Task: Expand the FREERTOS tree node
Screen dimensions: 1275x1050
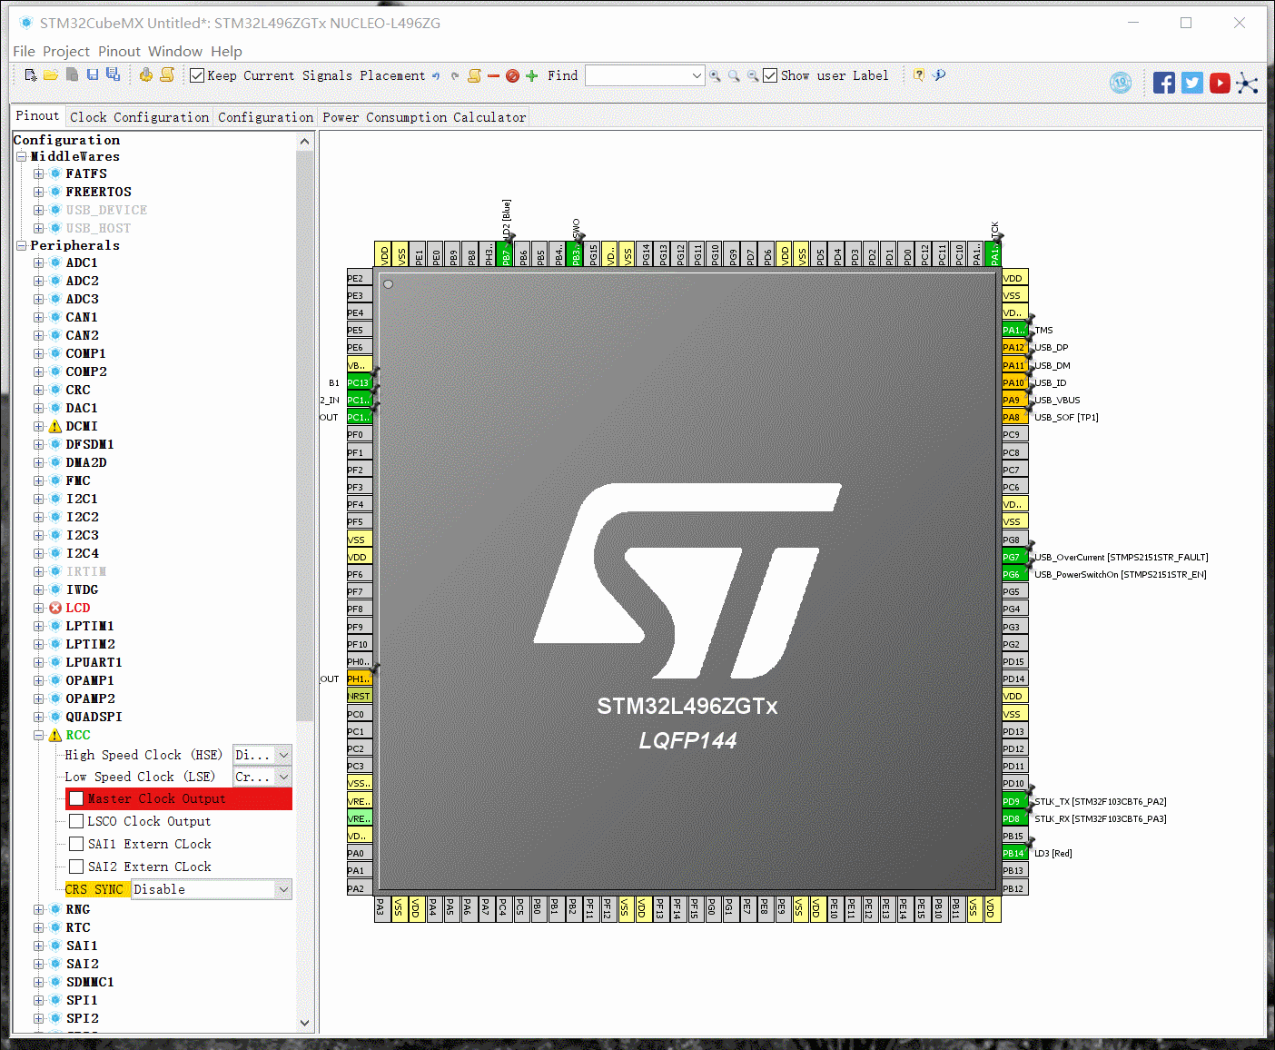Action: pos(39,192)
